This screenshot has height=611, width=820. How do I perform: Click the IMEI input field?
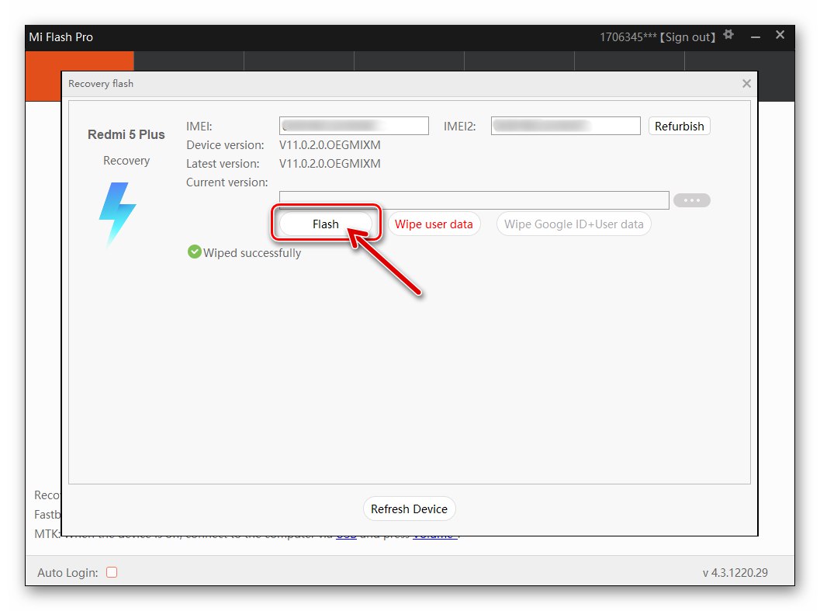pyautogui.click(x=354, y=126)
